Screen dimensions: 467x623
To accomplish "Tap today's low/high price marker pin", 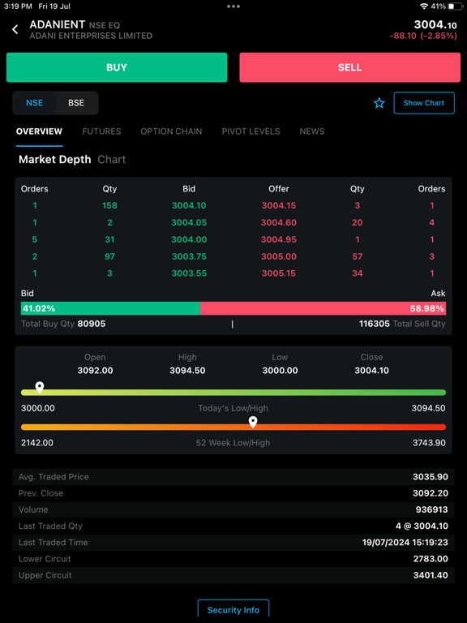I will tap(39, 387).
